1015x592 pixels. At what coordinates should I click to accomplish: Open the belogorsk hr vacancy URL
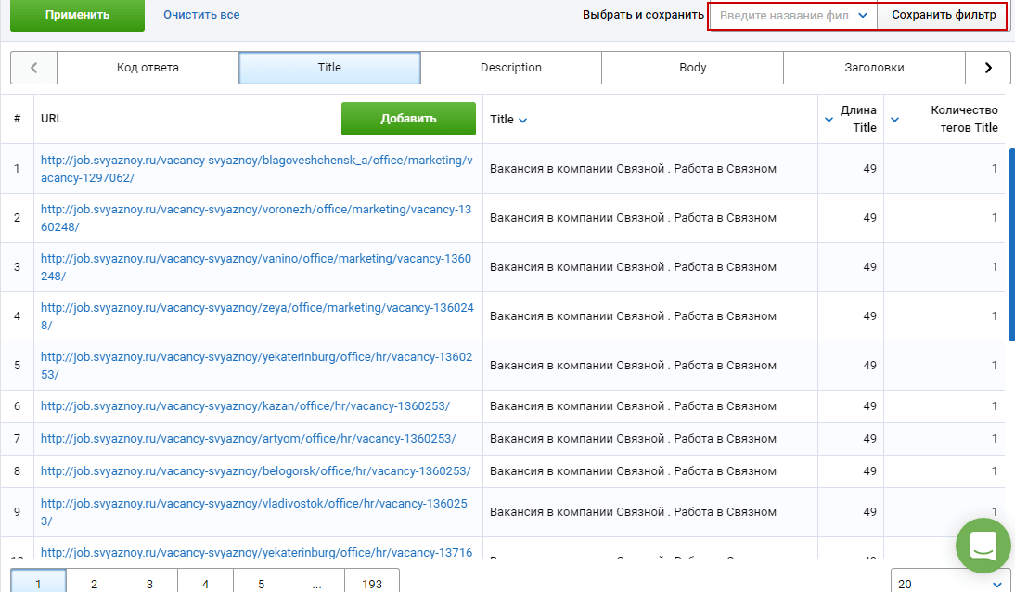(256, 470)
